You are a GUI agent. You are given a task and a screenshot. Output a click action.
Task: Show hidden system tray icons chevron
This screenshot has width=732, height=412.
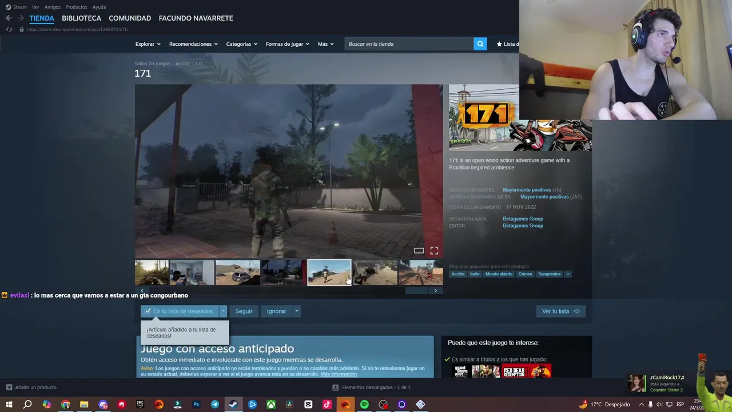tap(641, 405)
